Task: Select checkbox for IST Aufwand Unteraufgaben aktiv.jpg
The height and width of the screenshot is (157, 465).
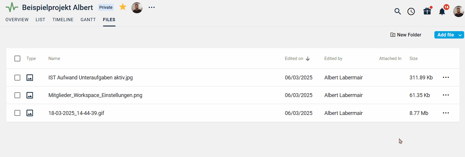Action: point(17,78)
